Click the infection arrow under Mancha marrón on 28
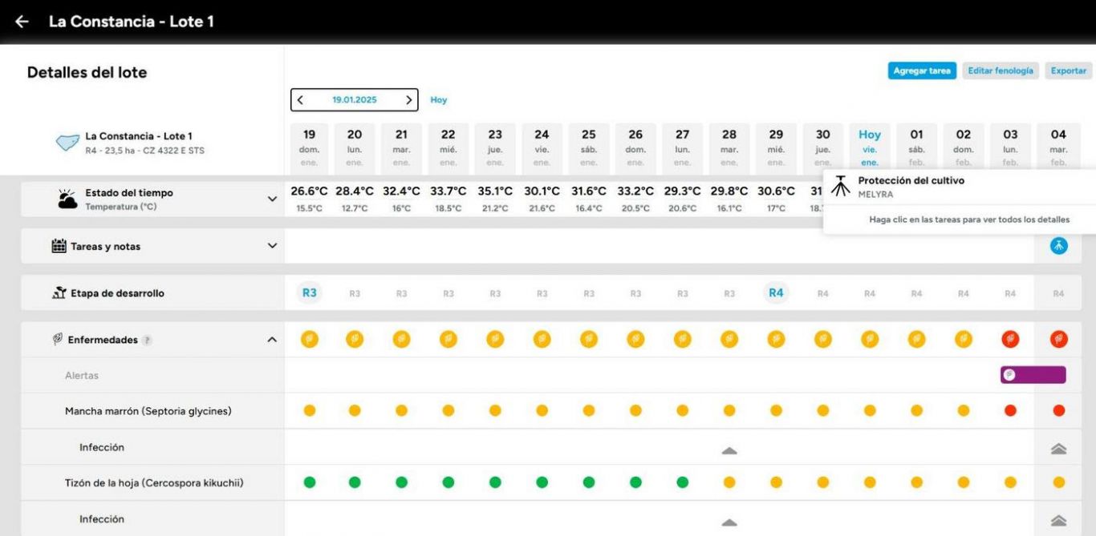This screenshot has height=536, width=1096. coord(729,450)
